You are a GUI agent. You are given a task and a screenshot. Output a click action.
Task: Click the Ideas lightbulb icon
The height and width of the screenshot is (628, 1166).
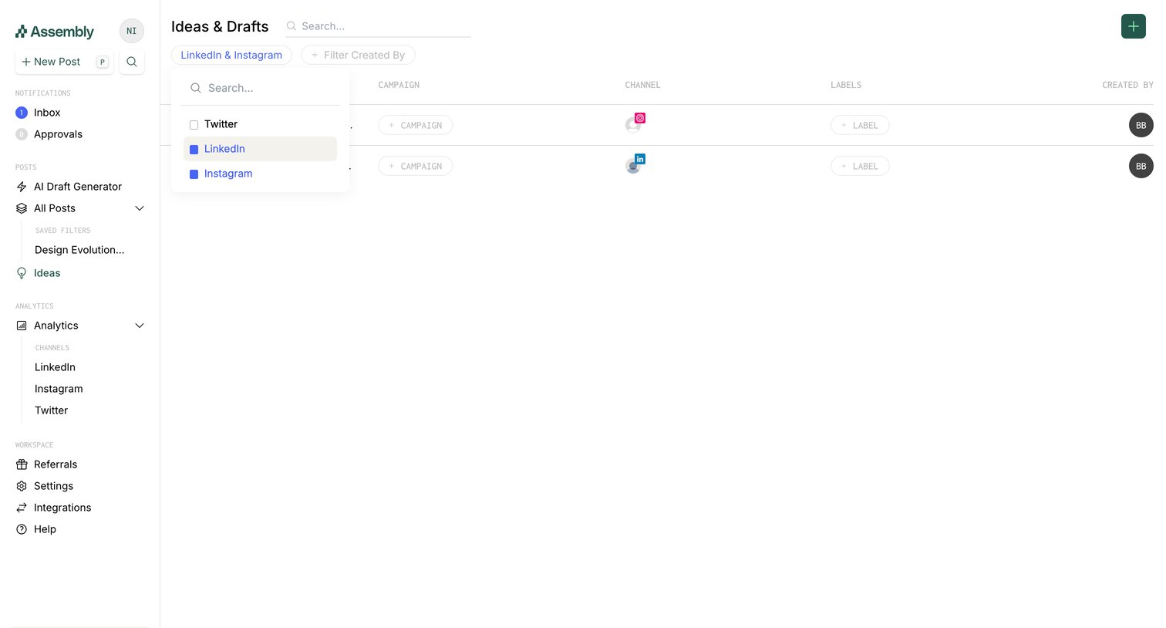pos(22,273)
